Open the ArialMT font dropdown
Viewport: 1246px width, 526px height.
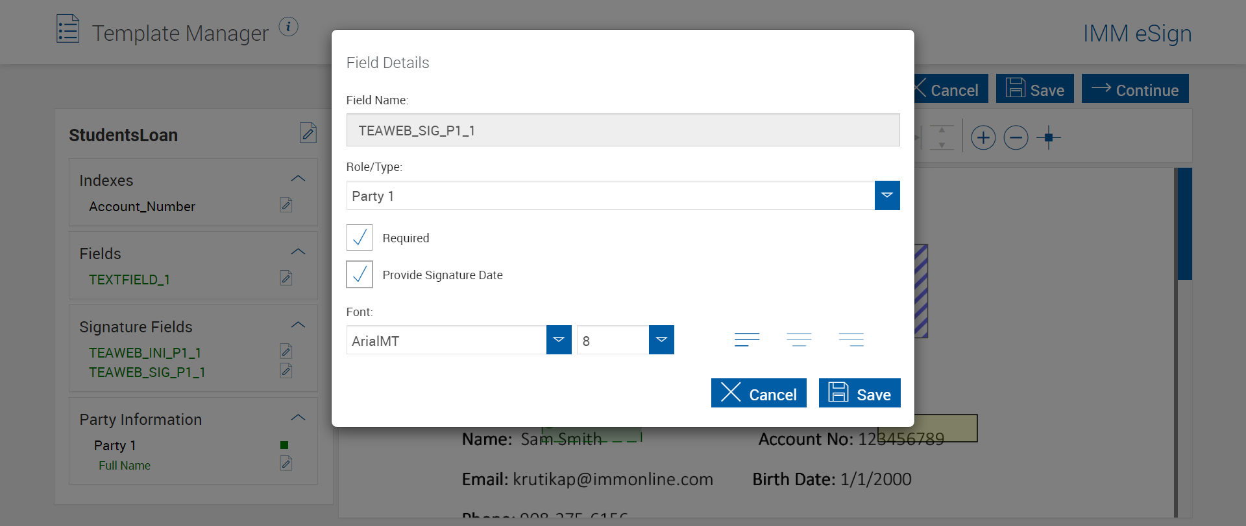pos(558,340)
